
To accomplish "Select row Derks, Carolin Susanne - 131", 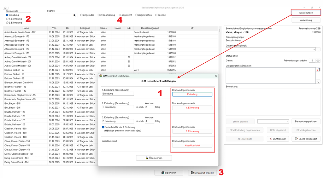I will point(51,154).
